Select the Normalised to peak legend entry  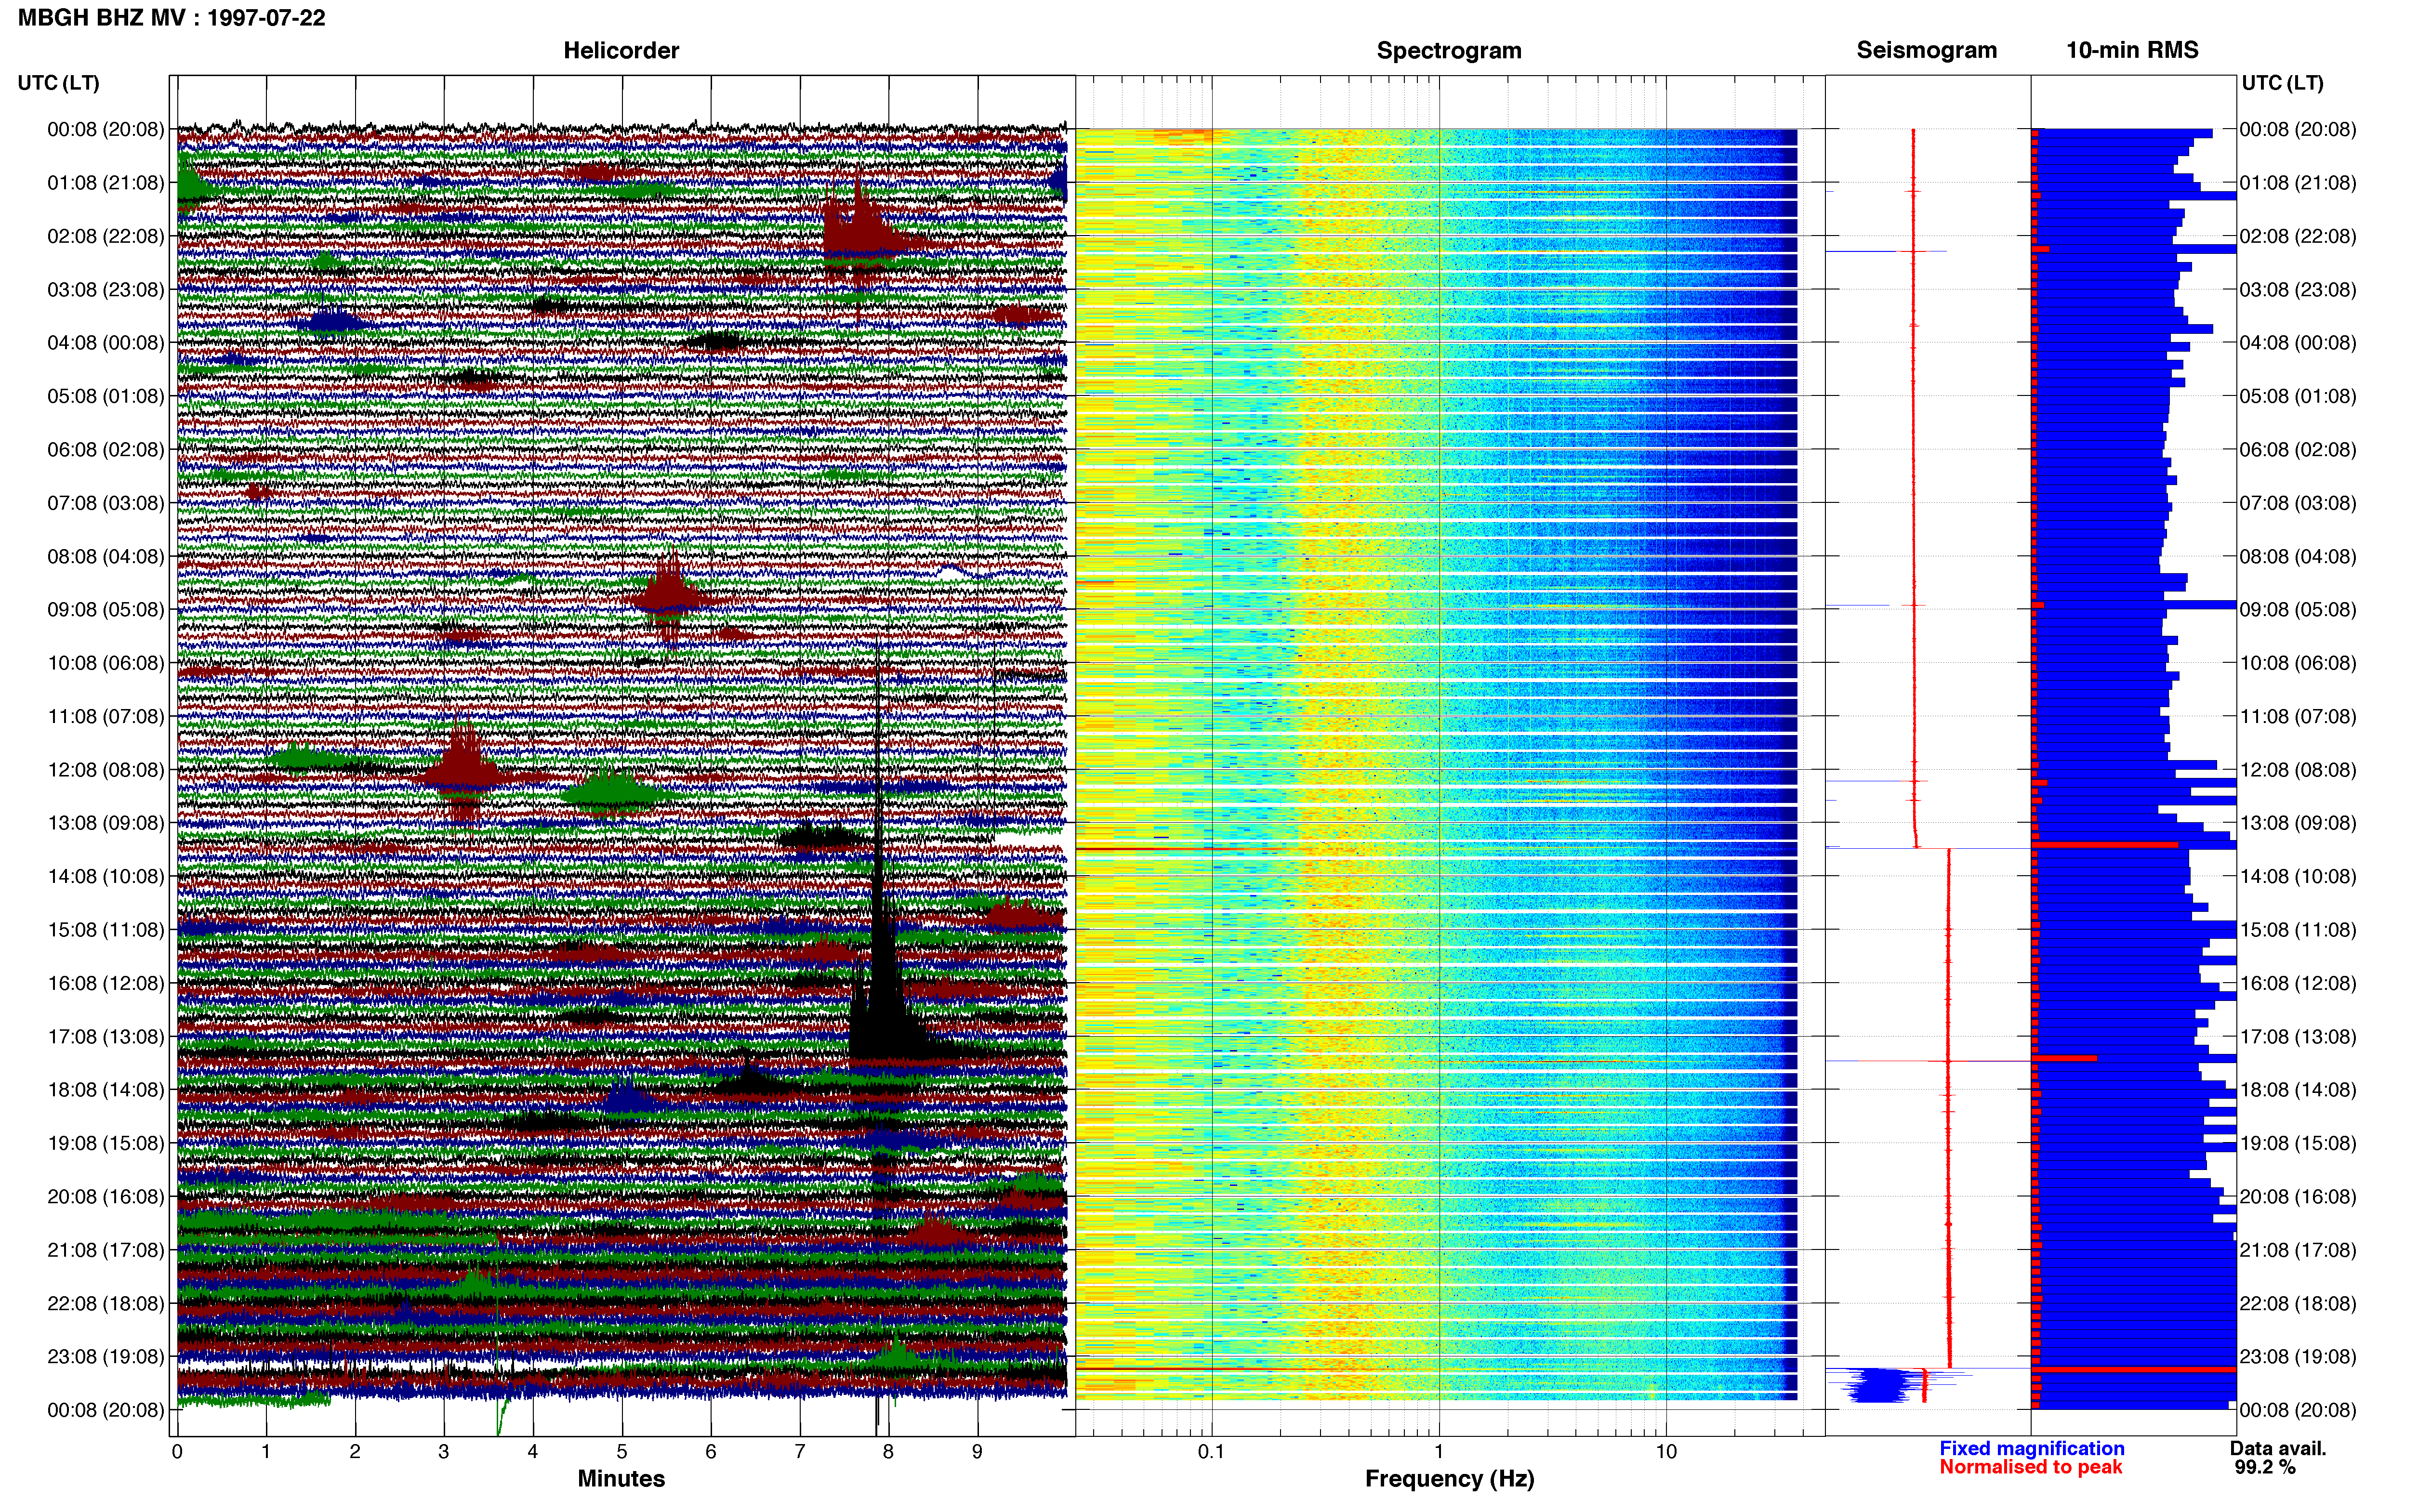pyautogui.click(x=2030, y=1467)
